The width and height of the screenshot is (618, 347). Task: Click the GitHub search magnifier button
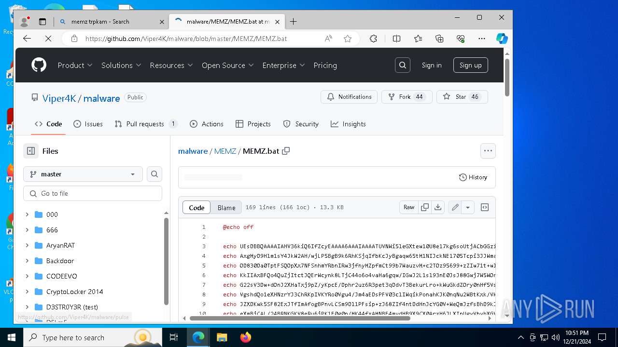point(403,65)
